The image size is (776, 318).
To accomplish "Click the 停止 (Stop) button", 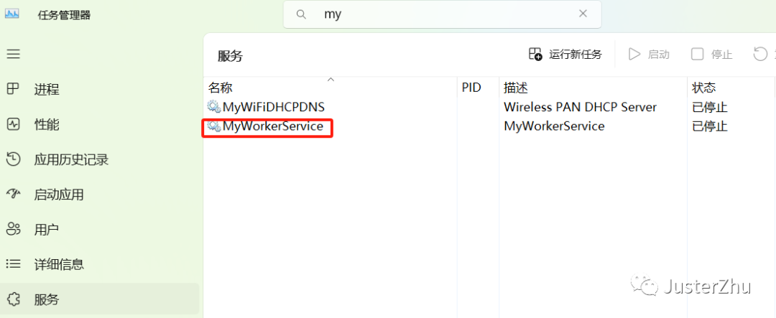I will pos(711,55).
